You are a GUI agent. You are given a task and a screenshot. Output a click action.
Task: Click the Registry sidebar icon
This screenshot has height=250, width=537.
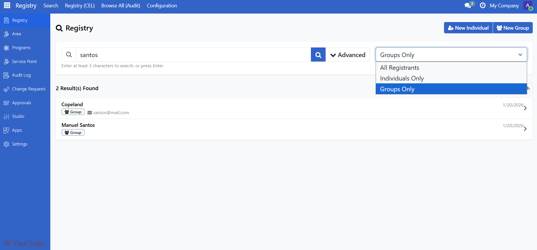pyautogui.click(x=6, y=20)
